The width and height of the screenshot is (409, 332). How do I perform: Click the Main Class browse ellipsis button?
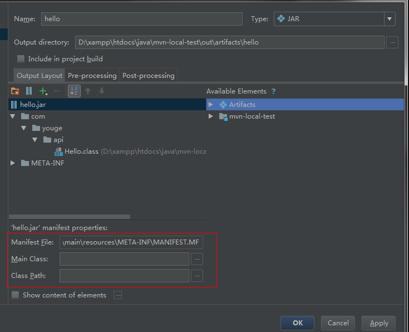coord(197,259)
